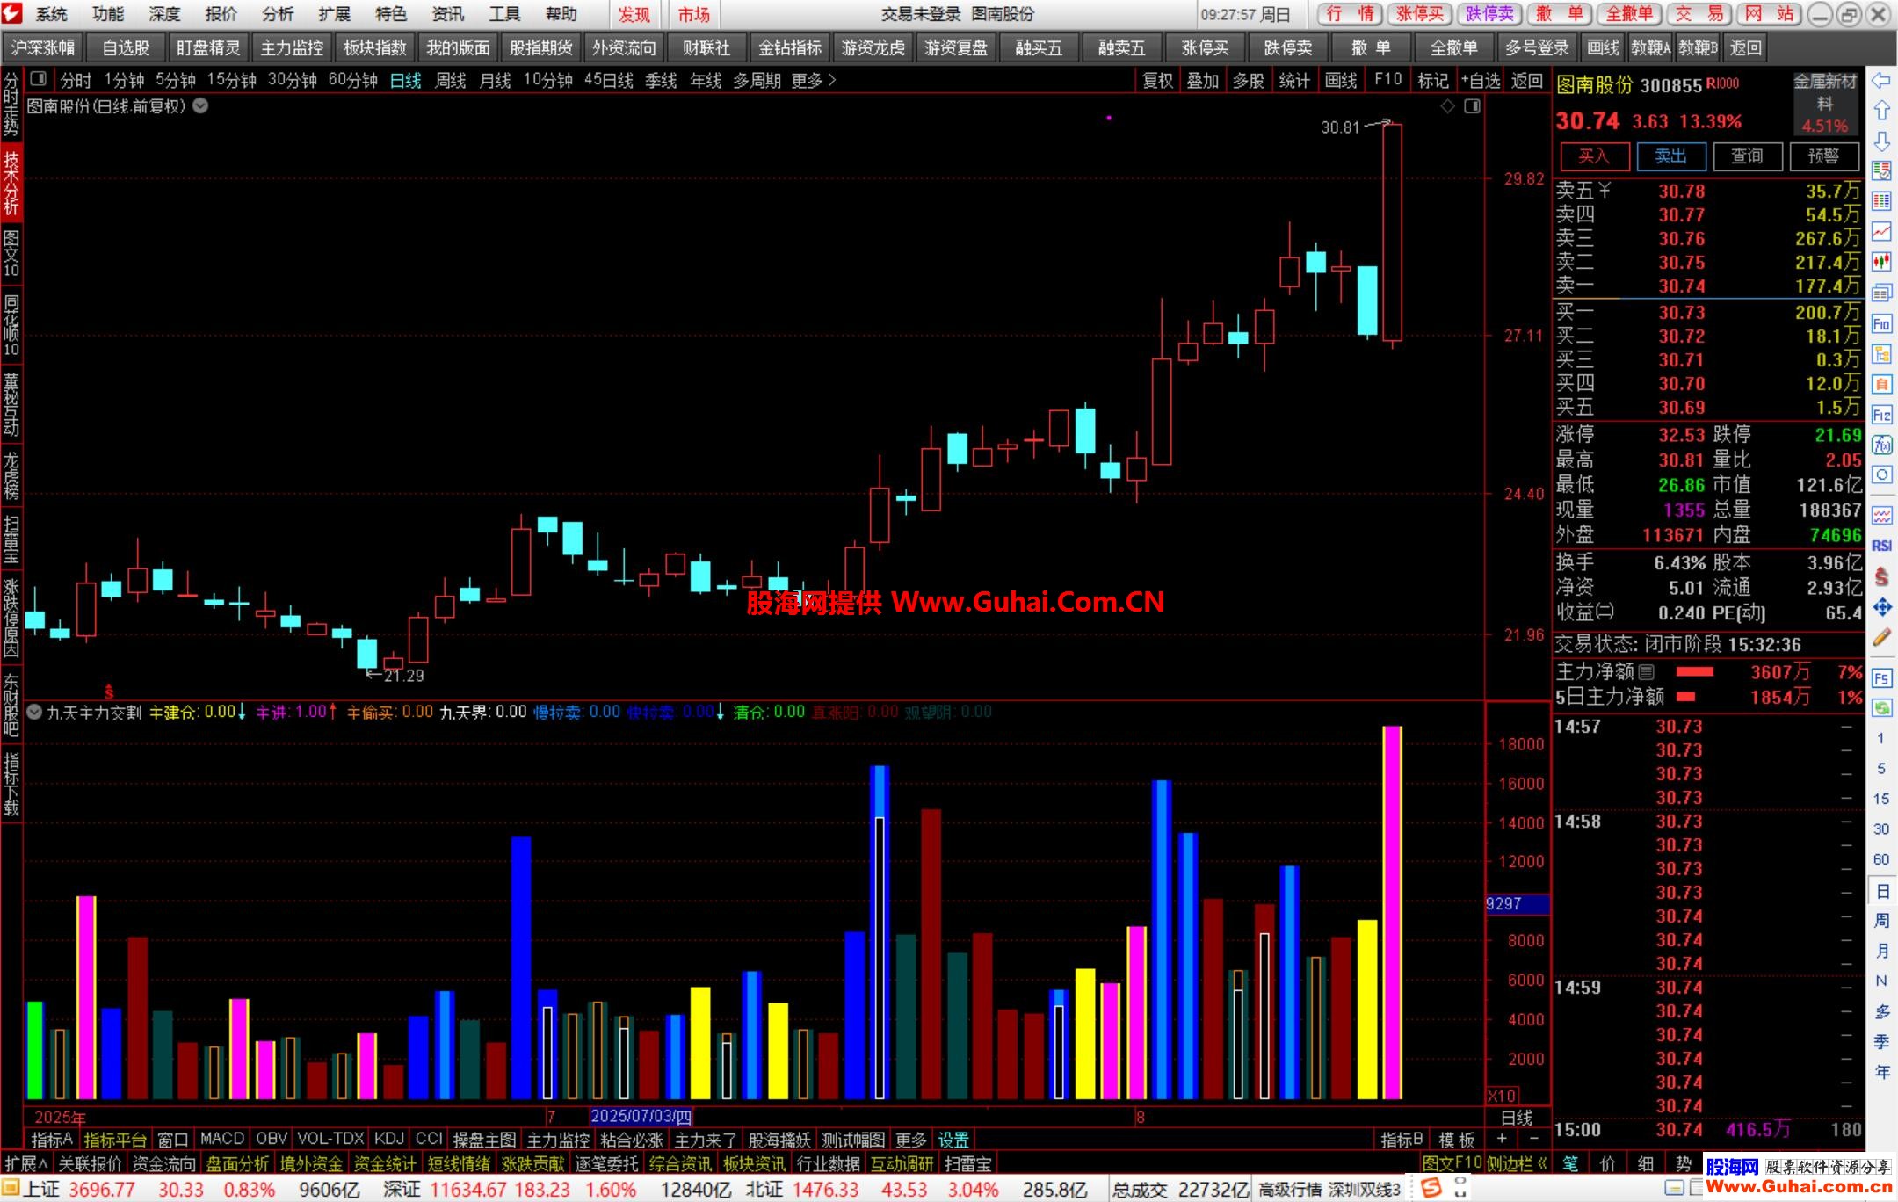This screenshot has height=1202, width=1898.
Task: Click the red 买入 button
Action: click(x=1594, y=156)
